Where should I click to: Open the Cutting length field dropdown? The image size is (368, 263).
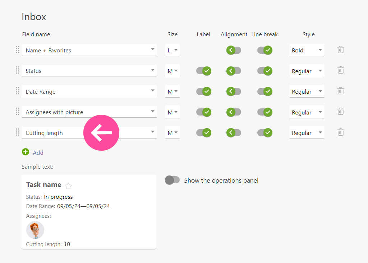[89, 132]
